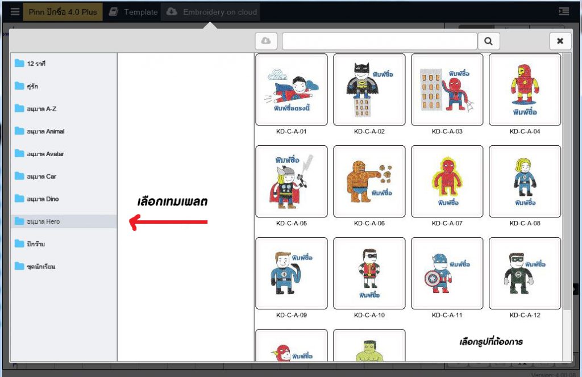
Task: Toggle the right side panel icon
Action: (563, 11)
